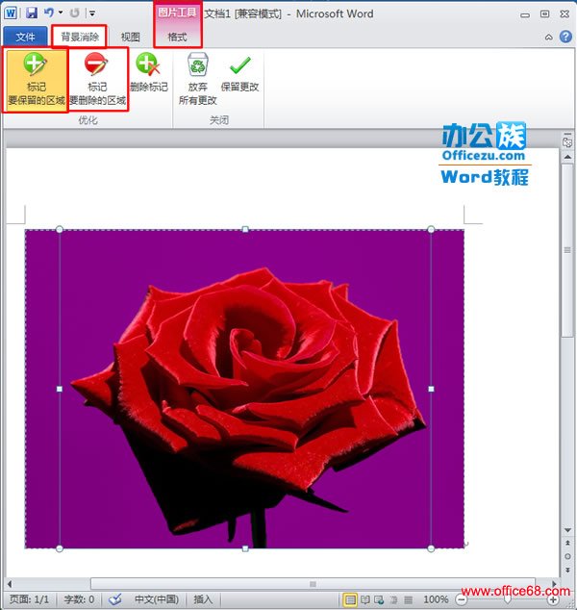Screen dimensions: 577x610
Task: Toggle the 插入 (Insert) typing mode
Action: click(203, 599)
